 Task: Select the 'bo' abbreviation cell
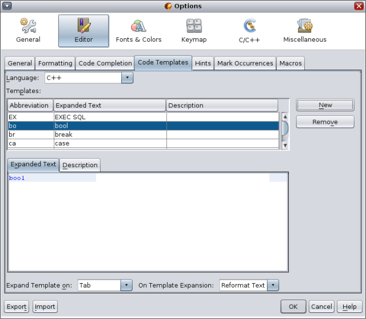pyautogui.click(x=31, y=126)
